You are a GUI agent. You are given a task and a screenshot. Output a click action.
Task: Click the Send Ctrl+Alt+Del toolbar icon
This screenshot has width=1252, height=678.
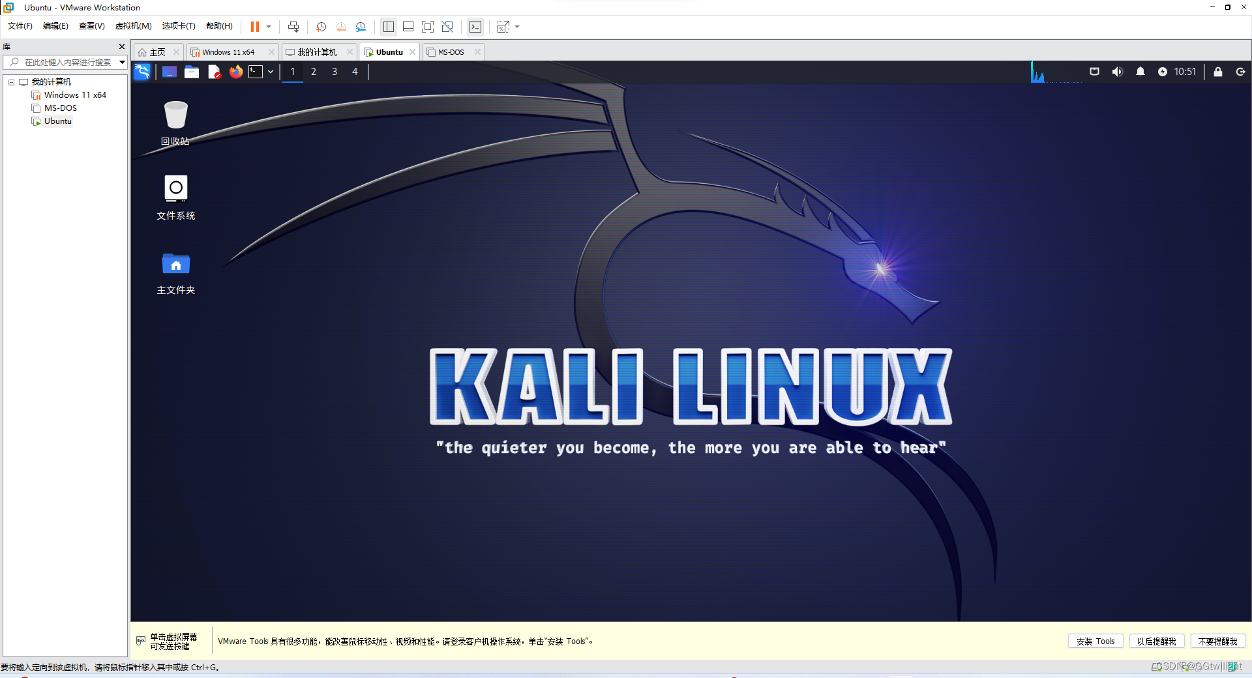pos(293,27)
